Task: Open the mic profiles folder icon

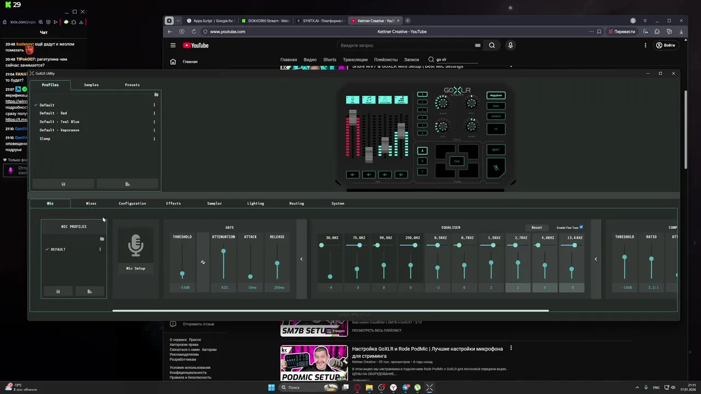Action: [x=102, y=239]
